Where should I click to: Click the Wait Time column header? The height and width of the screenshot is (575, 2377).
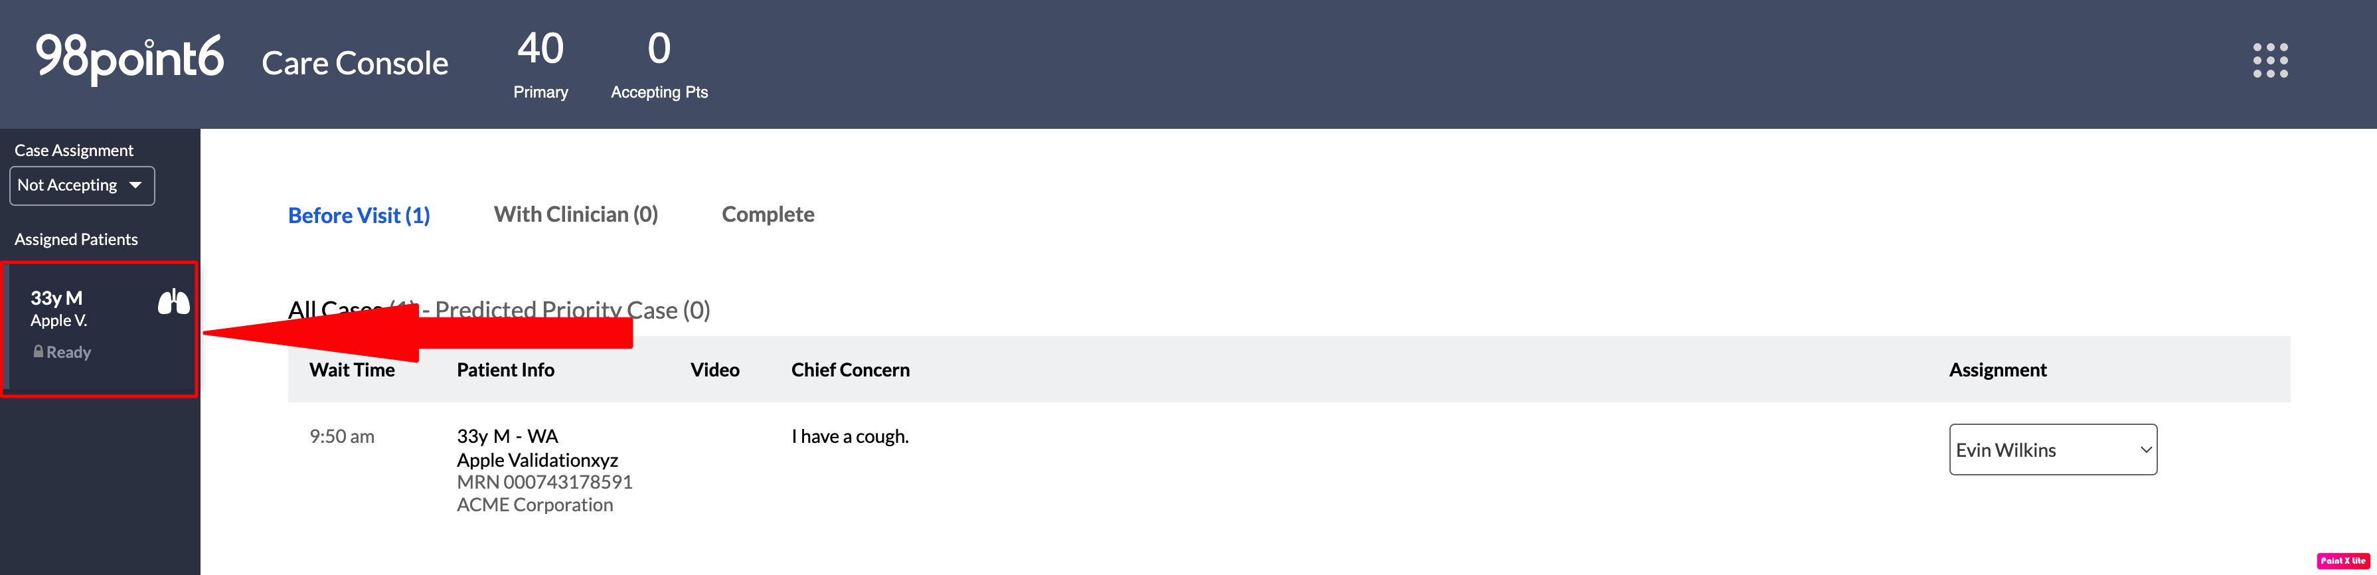coord(353,370)
